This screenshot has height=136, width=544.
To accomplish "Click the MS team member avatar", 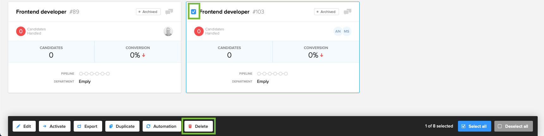I will (x=347, y=31).
